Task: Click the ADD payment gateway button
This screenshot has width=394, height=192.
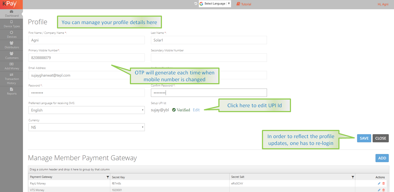Action: coord(382,158)
